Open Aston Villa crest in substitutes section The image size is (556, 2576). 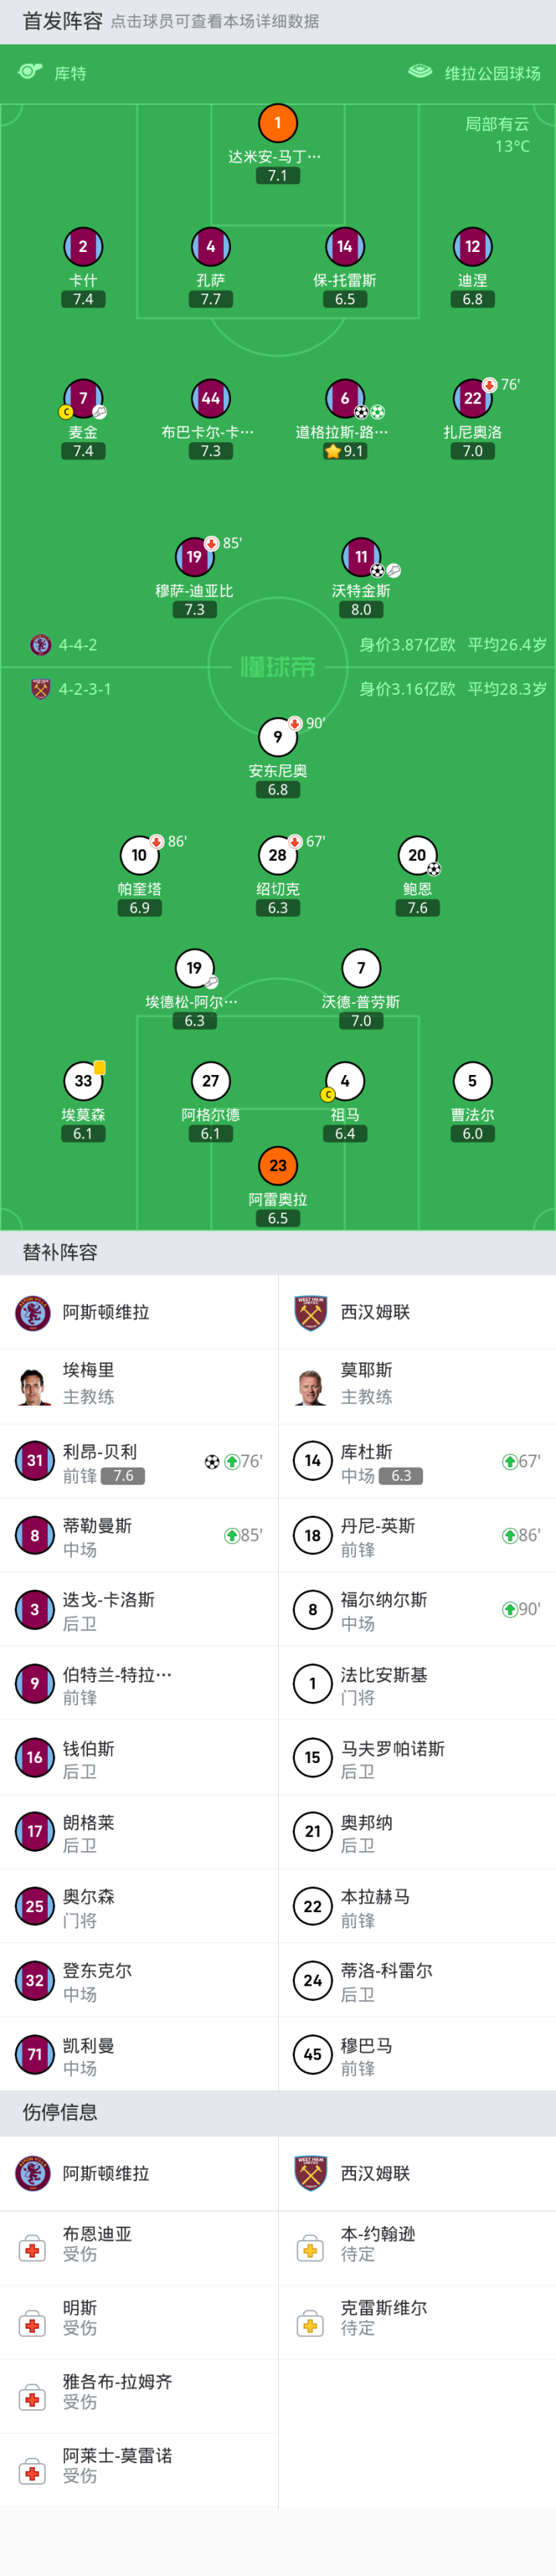[33, 1312]
